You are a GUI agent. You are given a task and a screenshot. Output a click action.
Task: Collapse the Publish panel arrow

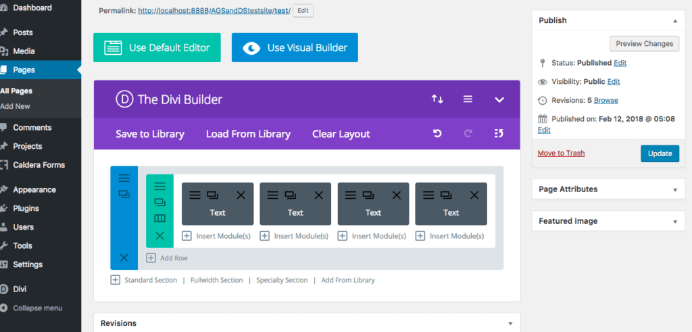point(675,21)
